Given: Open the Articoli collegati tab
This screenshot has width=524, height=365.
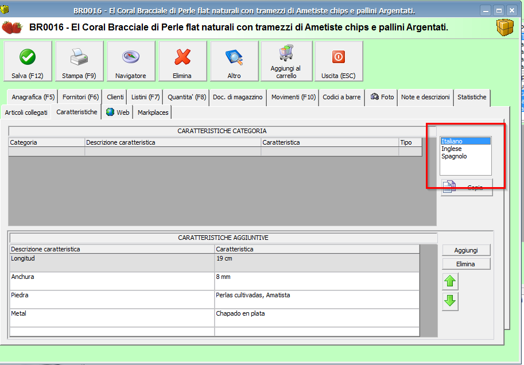Looking at the screenshot, I should tap(26, 112).
